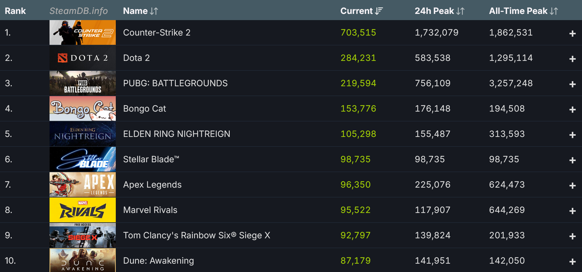Click the Current column header label
Image resolution: width=582 pixels, height=272 pixels.
point(356,11)
